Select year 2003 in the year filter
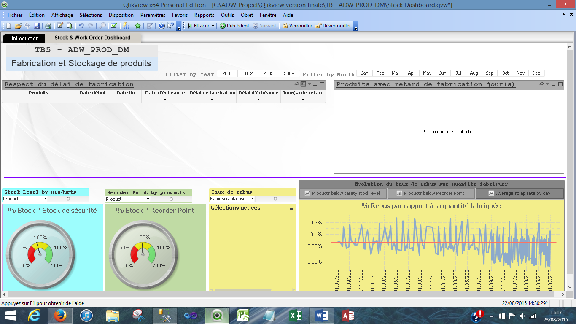This screenshot has height=324, width=576. point(268,73)
